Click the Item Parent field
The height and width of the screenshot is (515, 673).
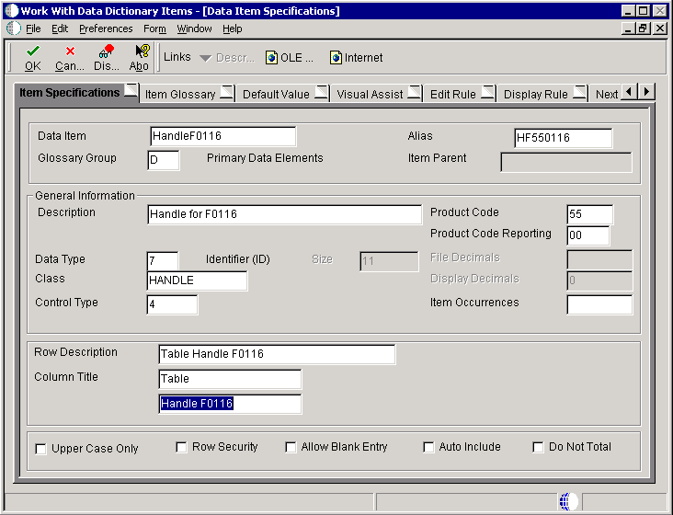[x=565, y=162]
